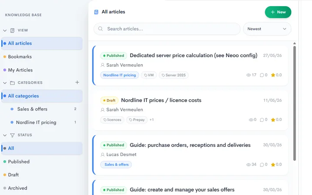Screen dimensions: 312x195
Task: Click views eye icon on Dedicated server article
Action: (x=248, y=75)
